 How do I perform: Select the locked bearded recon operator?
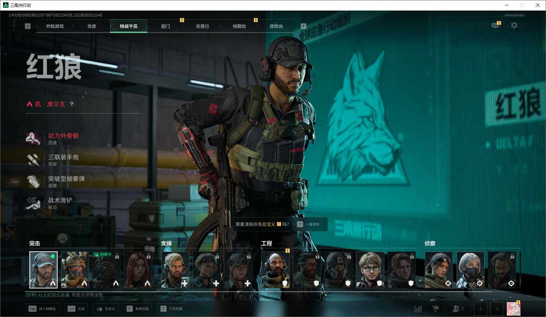click(x=502, y=270)
